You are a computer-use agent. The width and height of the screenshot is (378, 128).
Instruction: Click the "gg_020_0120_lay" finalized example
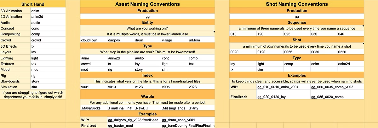pos(283,95)
